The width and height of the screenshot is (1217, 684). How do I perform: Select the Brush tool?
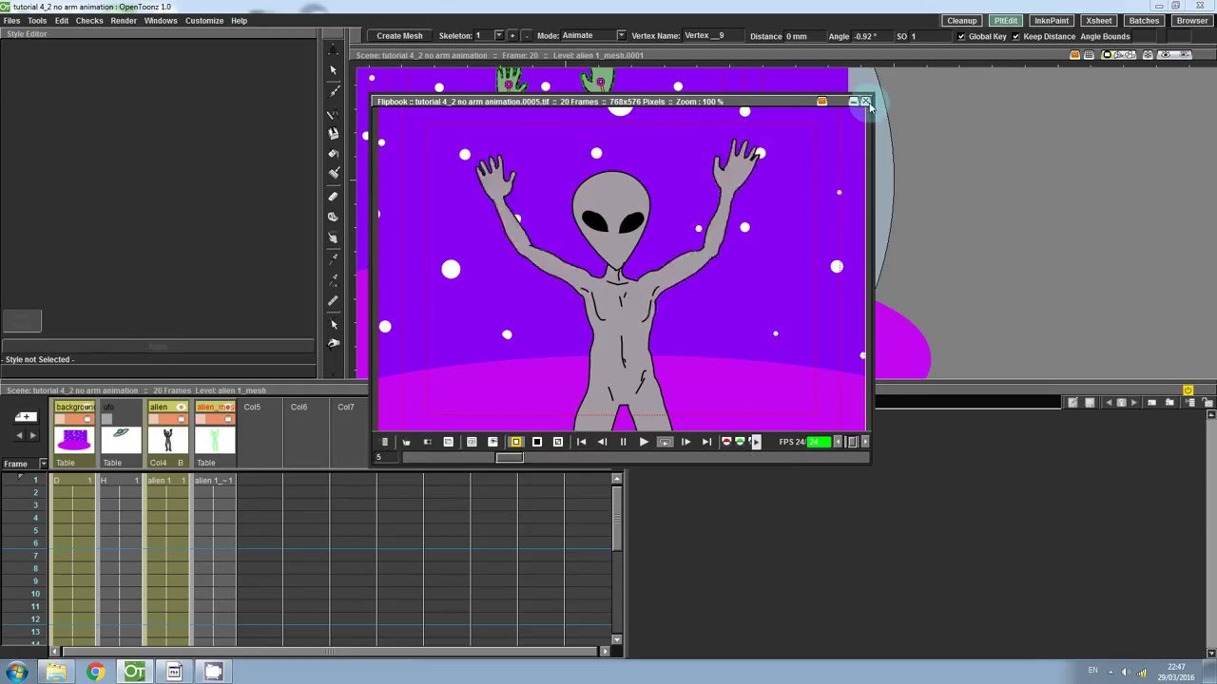[333, 92]
